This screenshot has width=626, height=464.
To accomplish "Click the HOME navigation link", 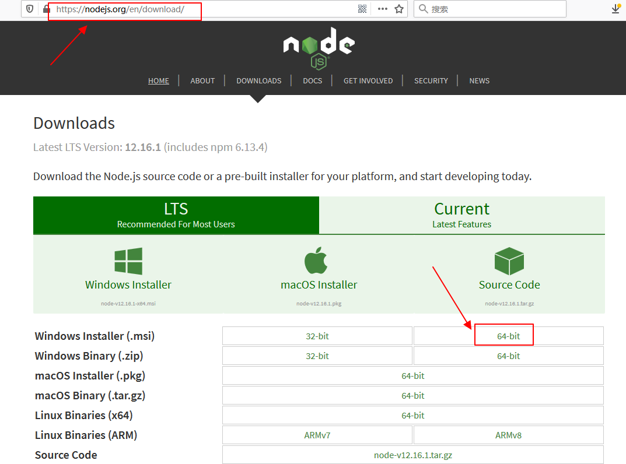I will coord(159,80).
